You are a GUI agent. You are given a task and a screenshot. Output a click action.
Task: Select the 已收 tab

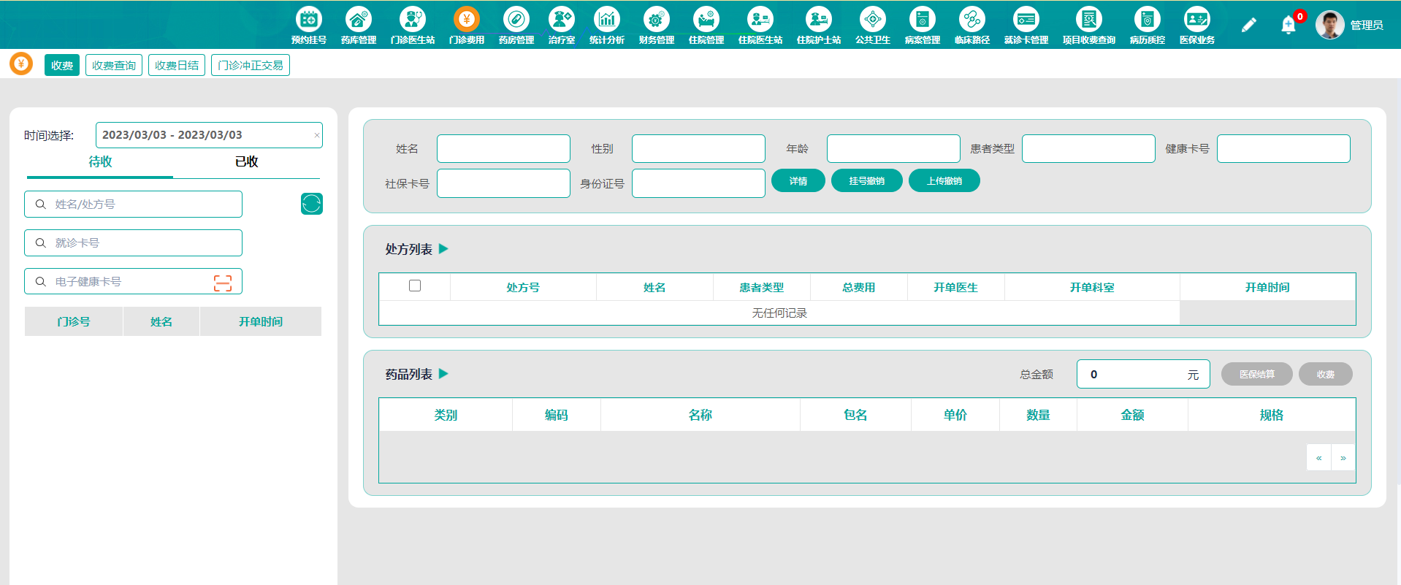click(x=246, y=162)
